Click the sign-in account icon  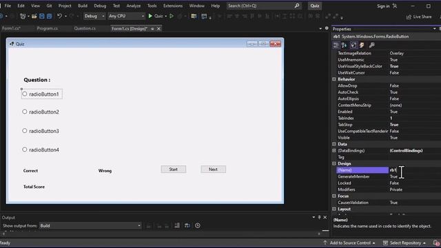tap(395, 6)
